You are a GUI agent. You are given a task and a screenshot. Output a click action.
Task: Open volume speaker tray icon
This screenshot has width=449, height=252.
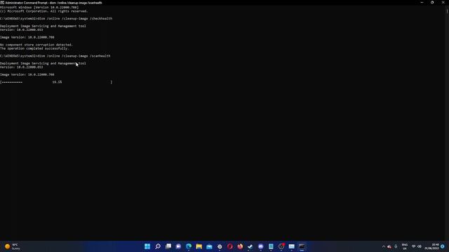420,246
